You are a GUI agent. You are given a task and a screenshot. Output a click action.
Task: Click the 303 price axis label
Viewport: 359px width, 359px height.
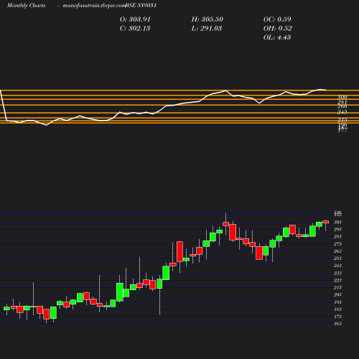pos(337,222)
